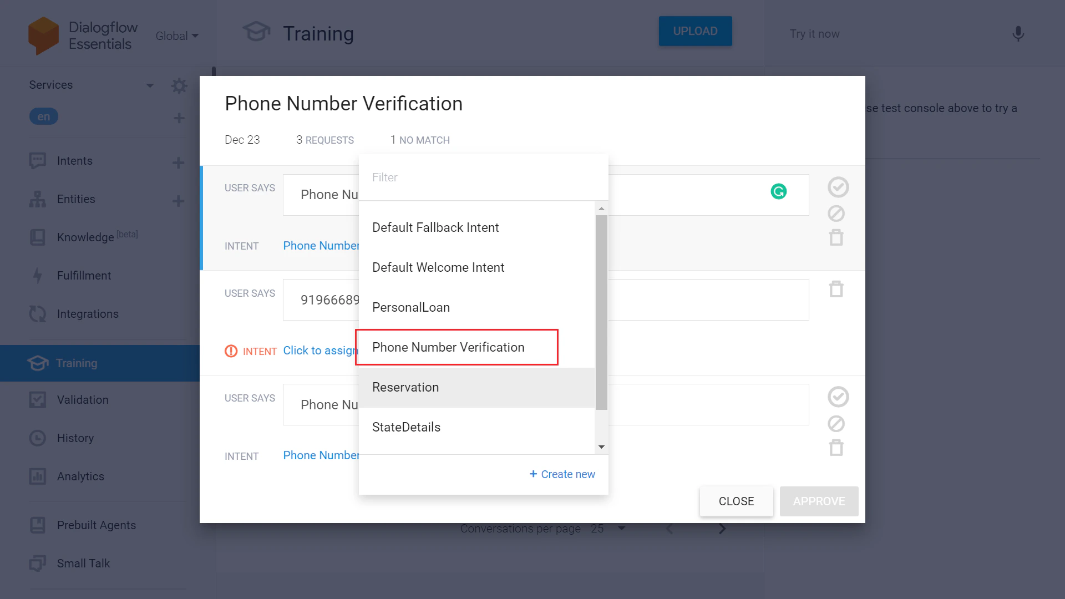
Task: Delete the 91966689 training phrase
Action: (836, 288)
